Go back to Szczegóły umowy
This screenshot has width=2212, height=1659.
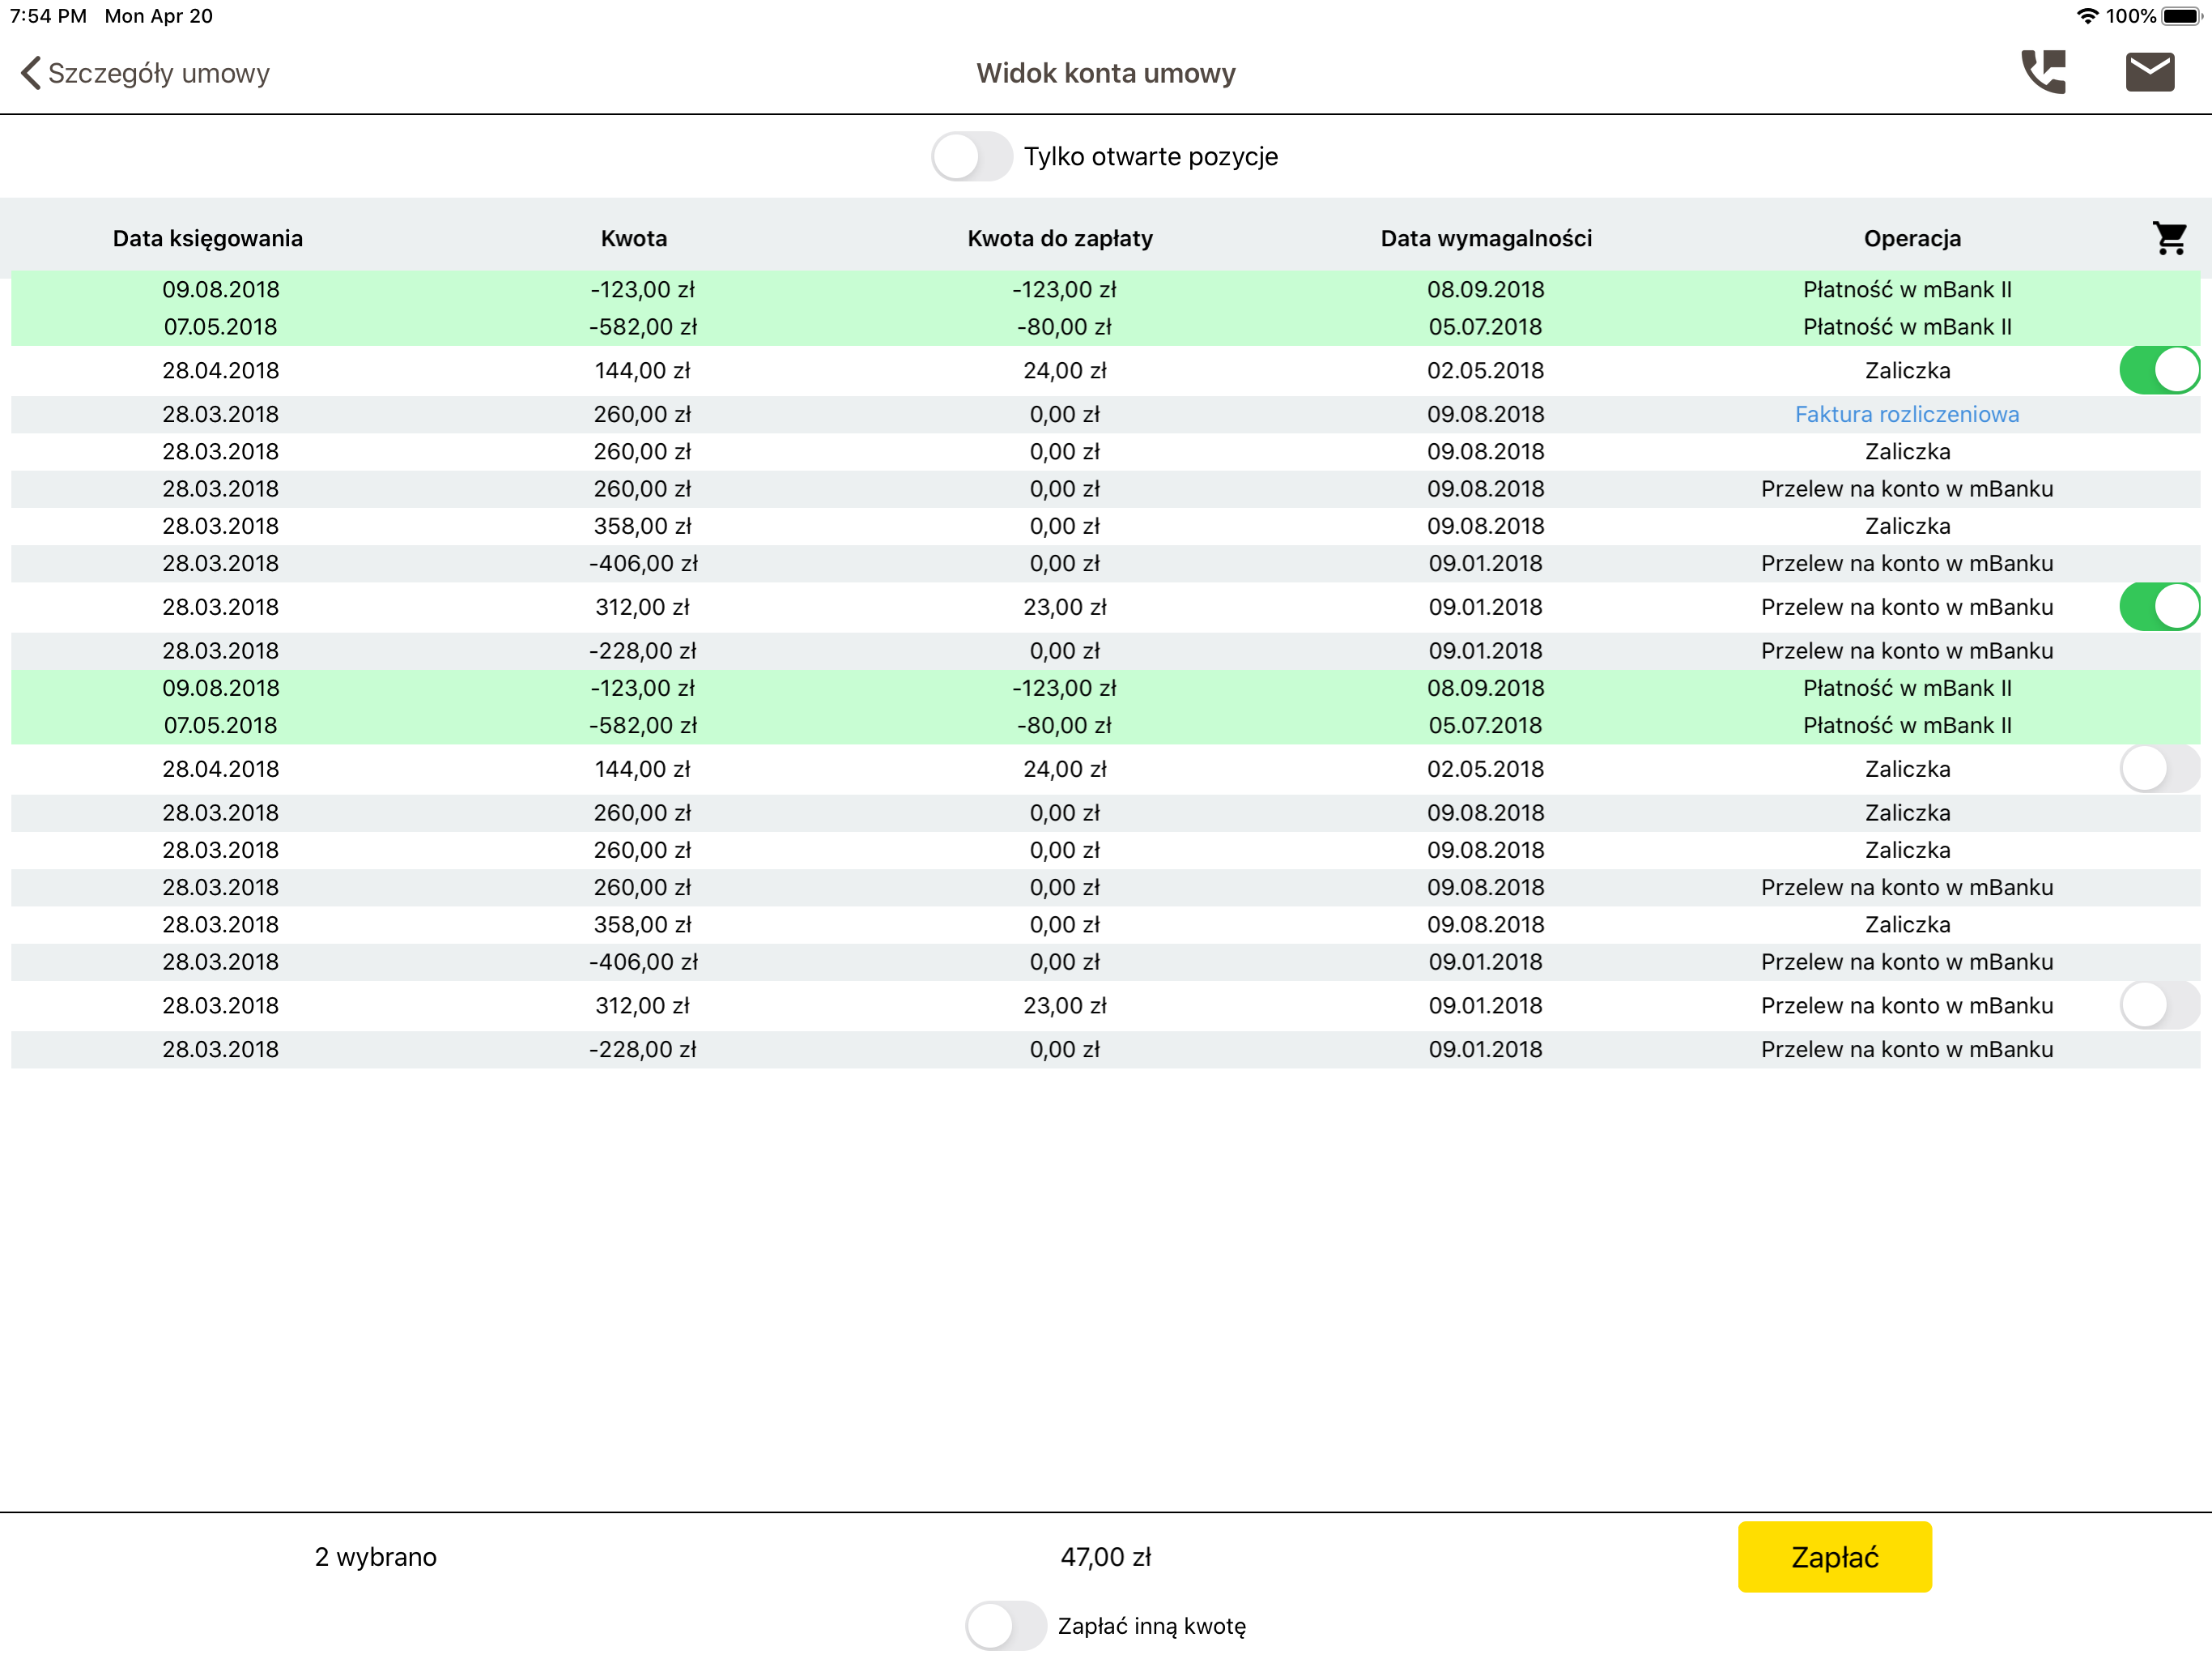pos(158,73)
